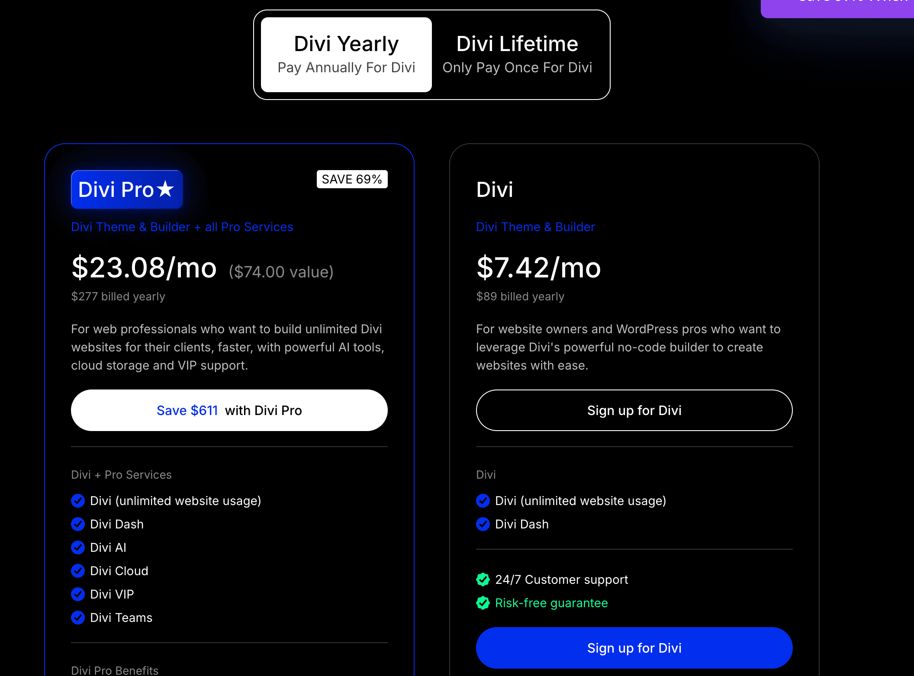The width and height of the screenshot is (914, 676).
Task: Click the Divi plan title in right card
Action: pos(495,190)
